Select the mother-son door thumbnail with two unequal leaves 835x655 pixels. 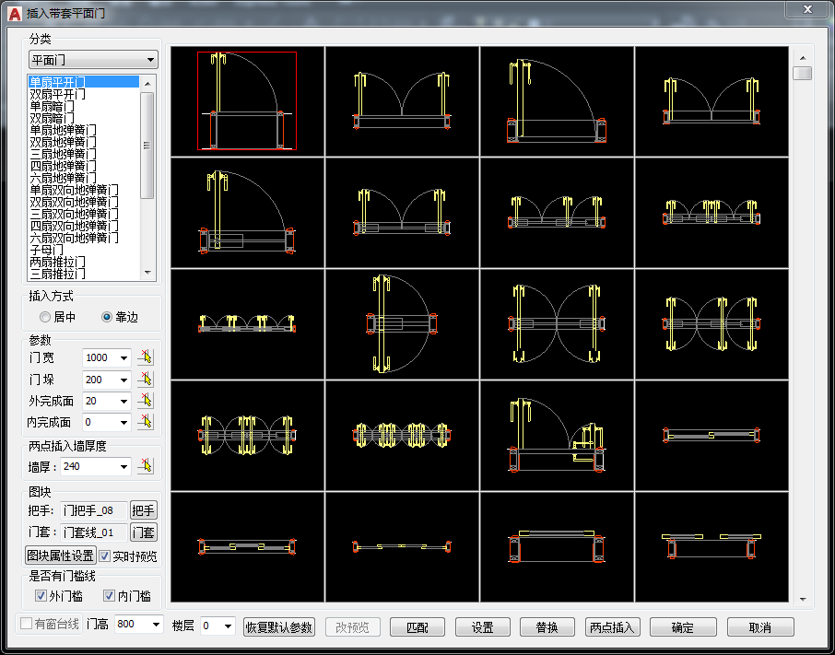coord(557,435)
